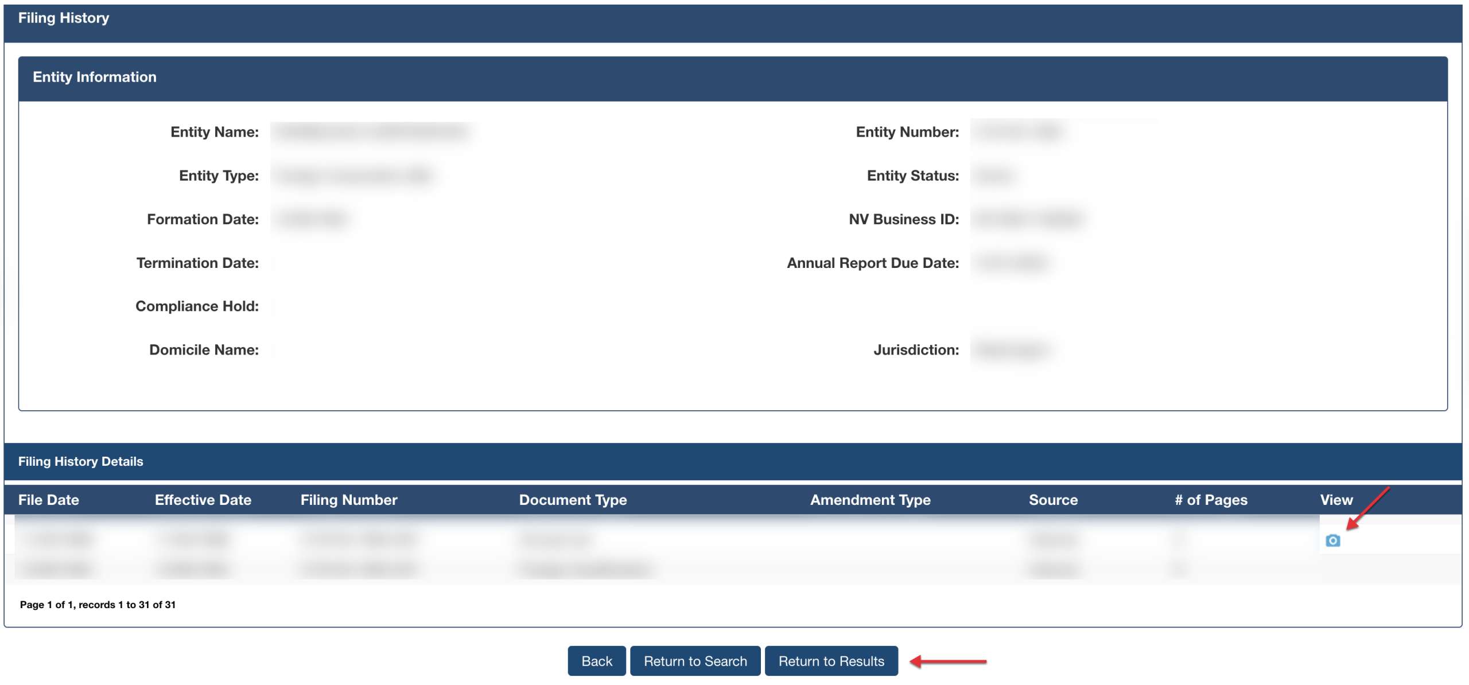The image size is (1469, 685).
Task: Select the second filing history row
Action: (x=585, y=569)
